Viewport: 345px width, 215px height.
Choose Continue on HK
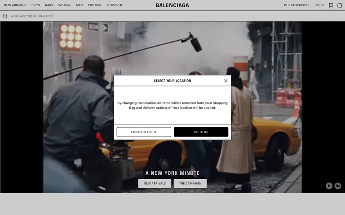144,132
